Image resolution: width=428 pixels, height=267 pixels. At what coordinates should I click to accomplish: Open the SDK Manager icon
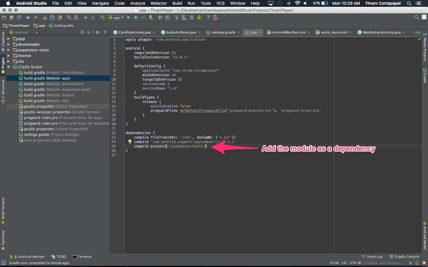point(192,18)
